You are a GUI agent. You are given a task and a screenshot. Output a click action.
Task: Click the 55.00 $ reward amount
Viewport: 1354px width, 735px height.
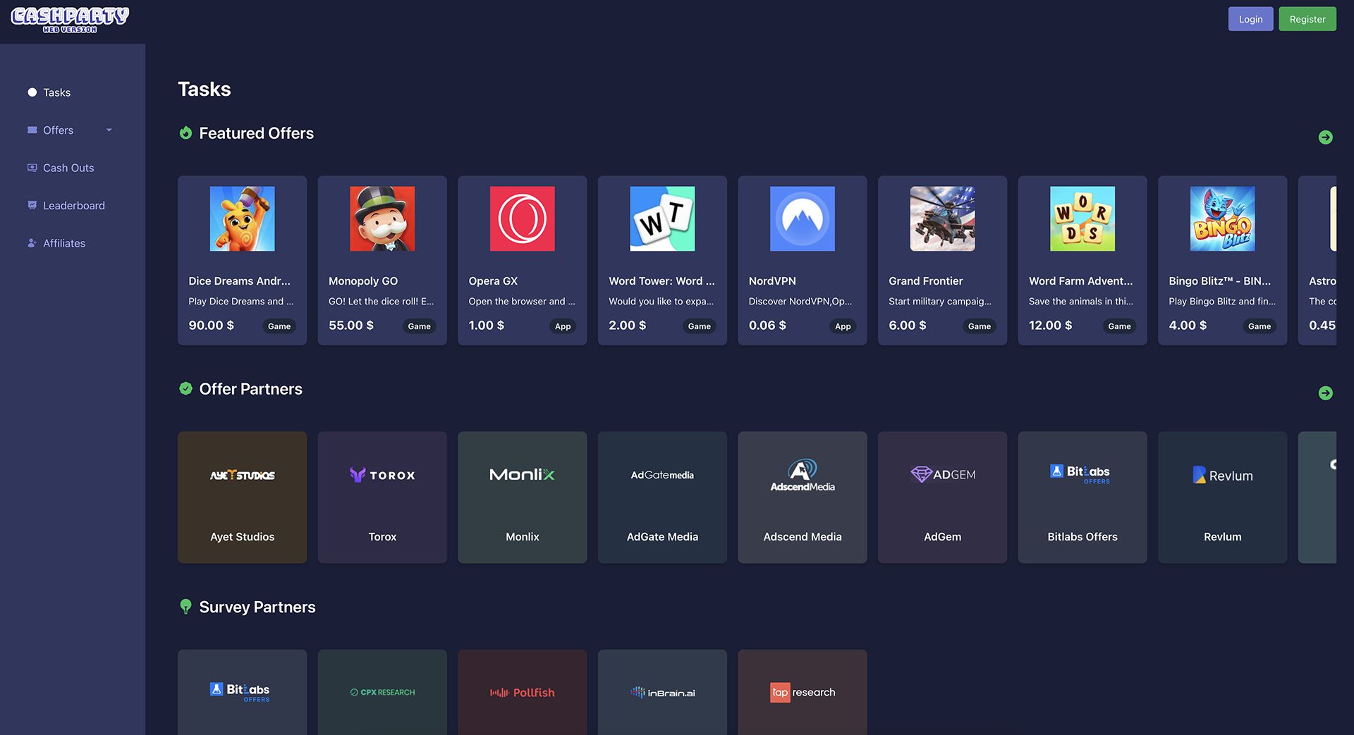pyautogui.click(x=351, y=326)
